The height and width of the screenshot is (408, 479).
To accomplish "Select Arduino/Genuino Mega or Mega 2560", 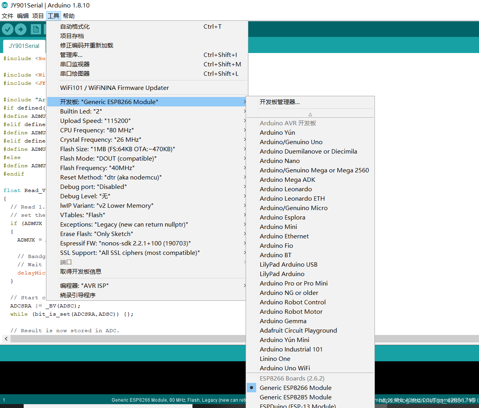I will pyautogui.click(x=310, y=170).
